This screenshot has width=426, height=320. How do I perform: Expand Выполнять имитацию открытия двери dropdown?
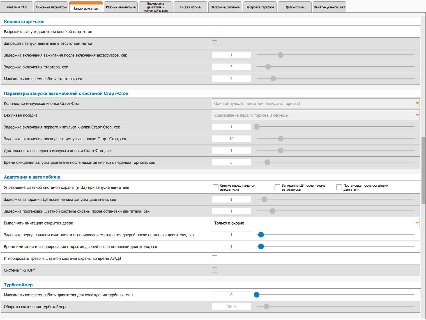(316, 223)
